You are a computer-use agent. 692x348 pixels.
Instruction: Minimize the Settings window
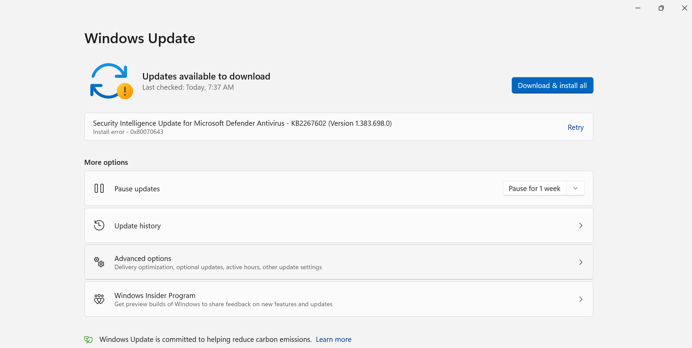pos(637,8)
